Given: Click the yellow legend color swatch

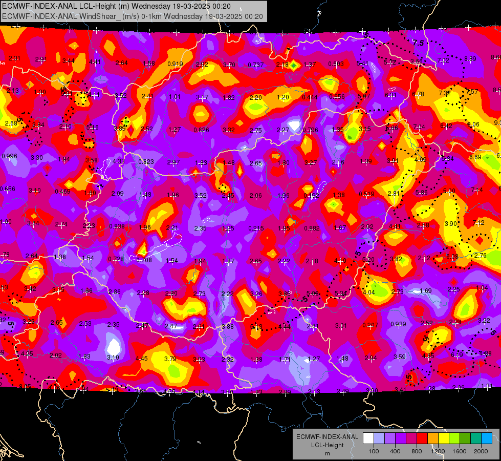Looking at the screenshot, I should pos(444,438).
